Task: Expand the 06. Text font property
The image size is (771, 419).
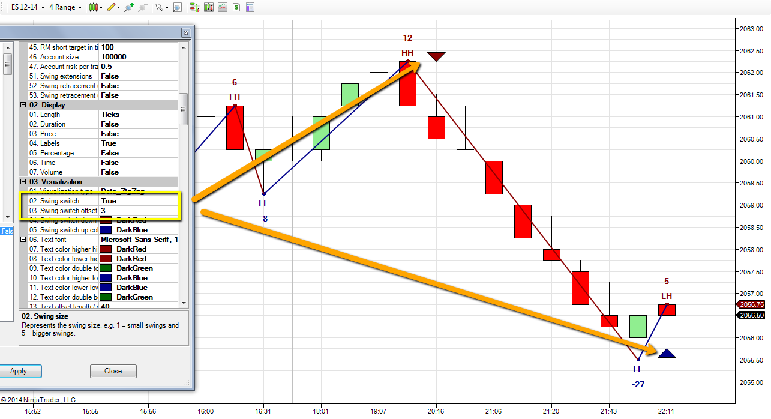Action: tap(23, 240)
